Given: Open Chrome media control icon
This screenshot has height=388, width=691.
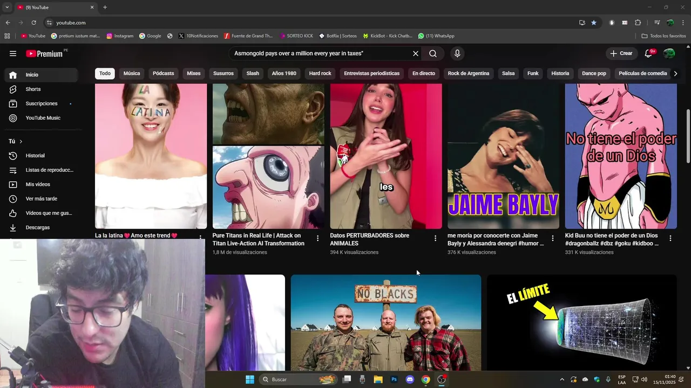Looking at the screenshot, I should (657, 23).
